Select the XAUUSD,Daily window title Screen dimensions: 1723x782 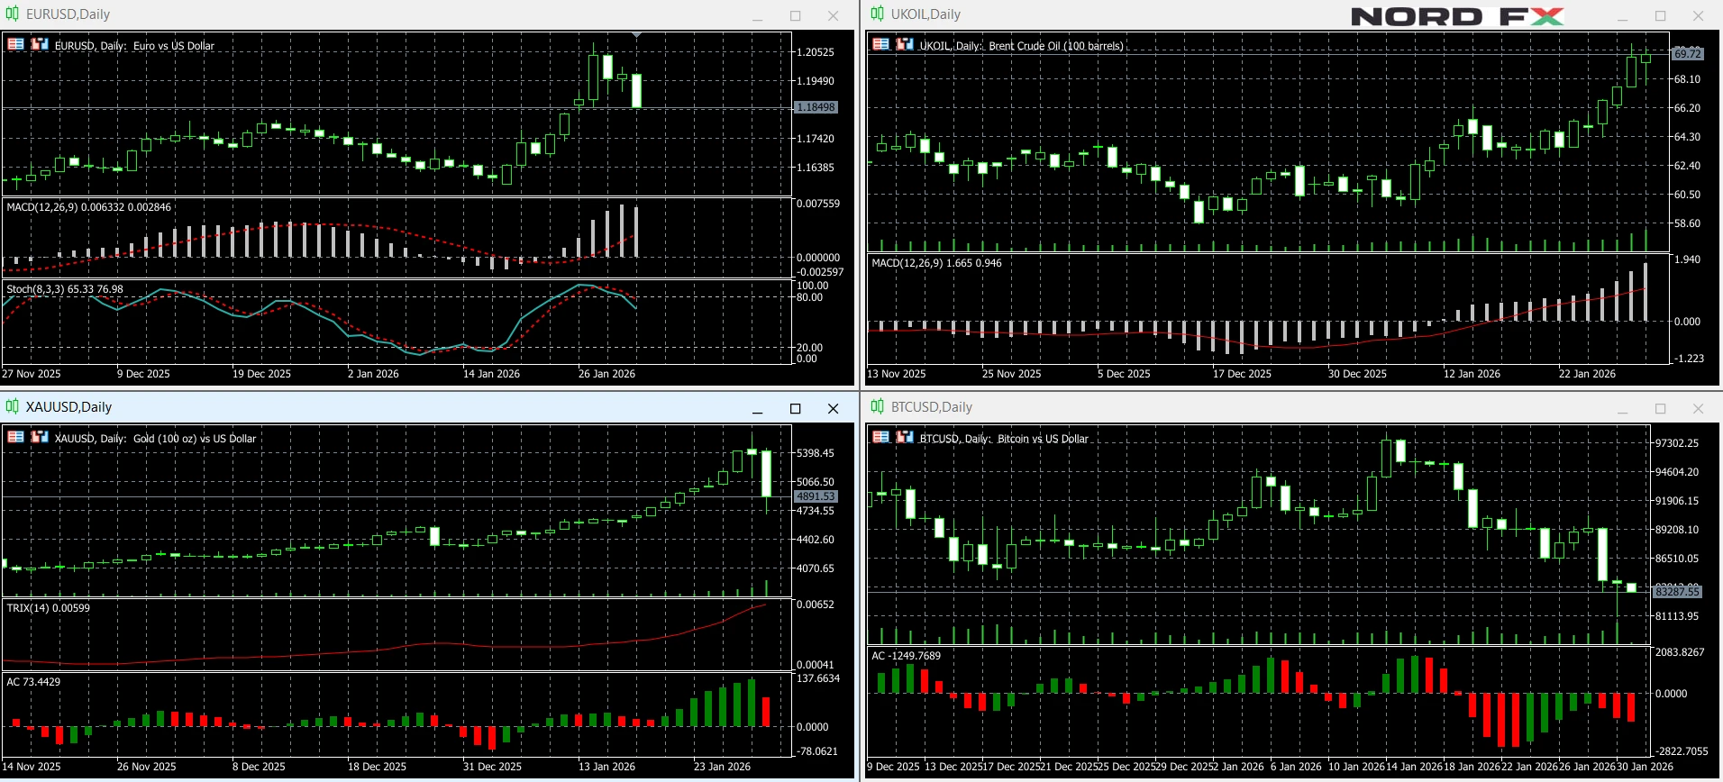pos(68,407)
